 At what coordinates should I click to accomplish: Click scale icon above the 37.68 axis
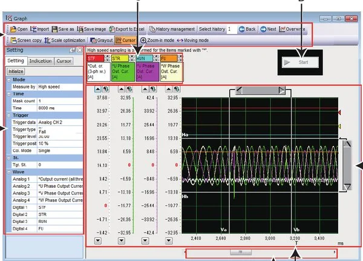coord(106,89)
